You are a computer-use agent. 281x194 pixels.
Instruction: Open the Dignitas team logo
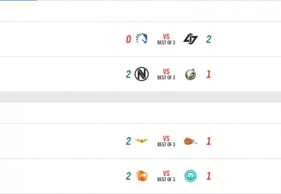pos(190,74)
